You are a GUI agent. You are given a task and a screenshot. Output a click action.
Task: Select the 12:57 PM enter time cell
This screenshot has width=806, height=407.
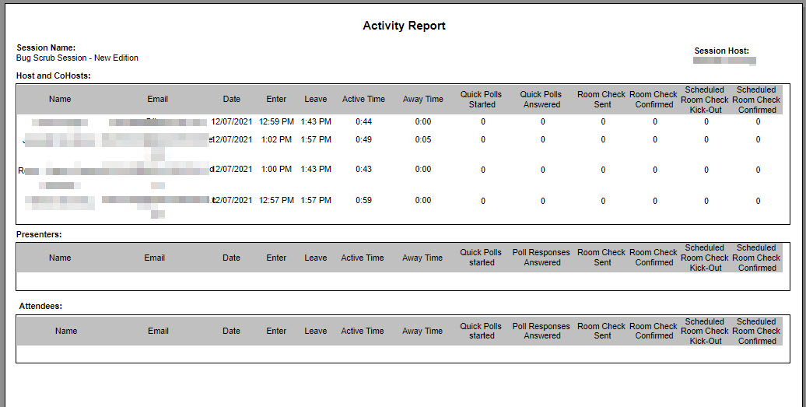point(276,201)
